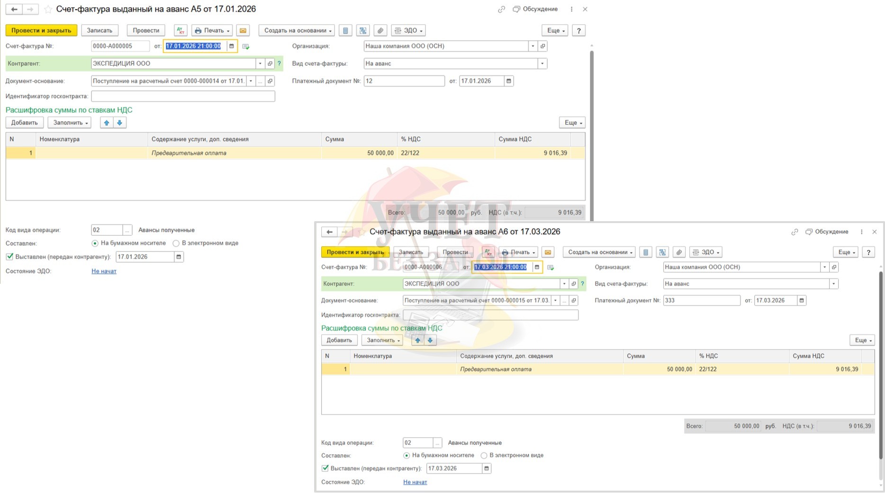The width and height of the screenshot is (885, 493).
Task: Expand the Контрагент dropdown arrow in invoice A6
Action: [x=564, y=284]
